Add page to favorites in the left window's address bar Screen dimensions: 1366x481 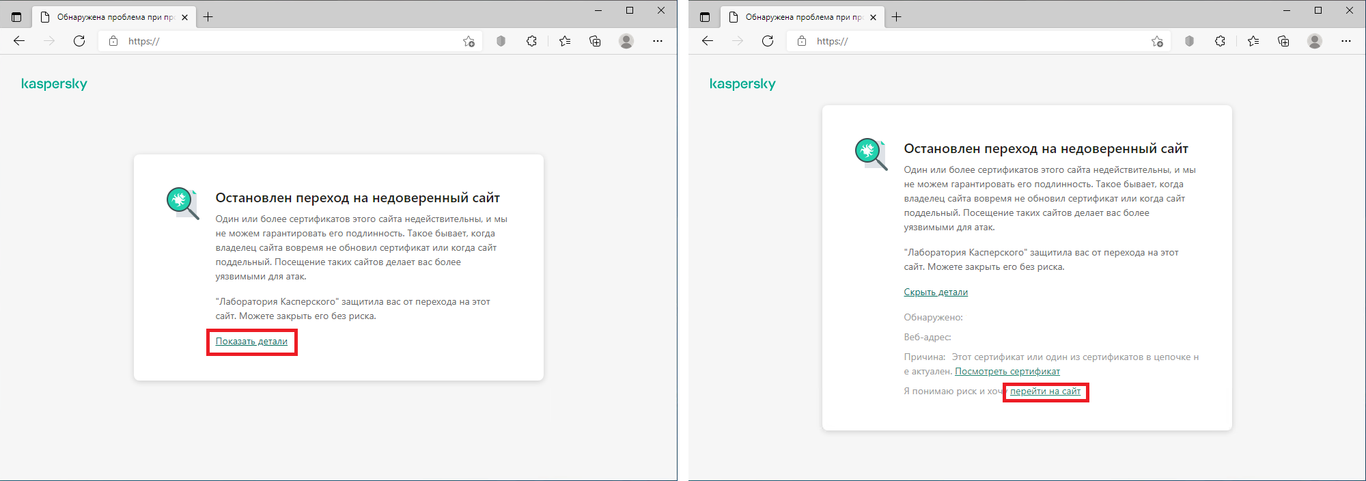click(x=469, y=41)
